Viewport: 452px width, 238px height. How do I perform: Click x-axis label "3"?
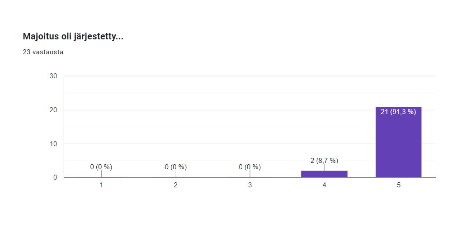(250, 185)
